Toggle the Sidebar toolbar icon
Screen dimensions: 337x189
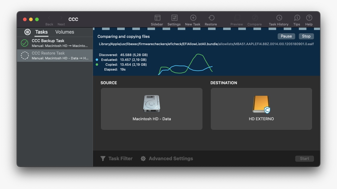pyautogui.click(x=157, y=18)
